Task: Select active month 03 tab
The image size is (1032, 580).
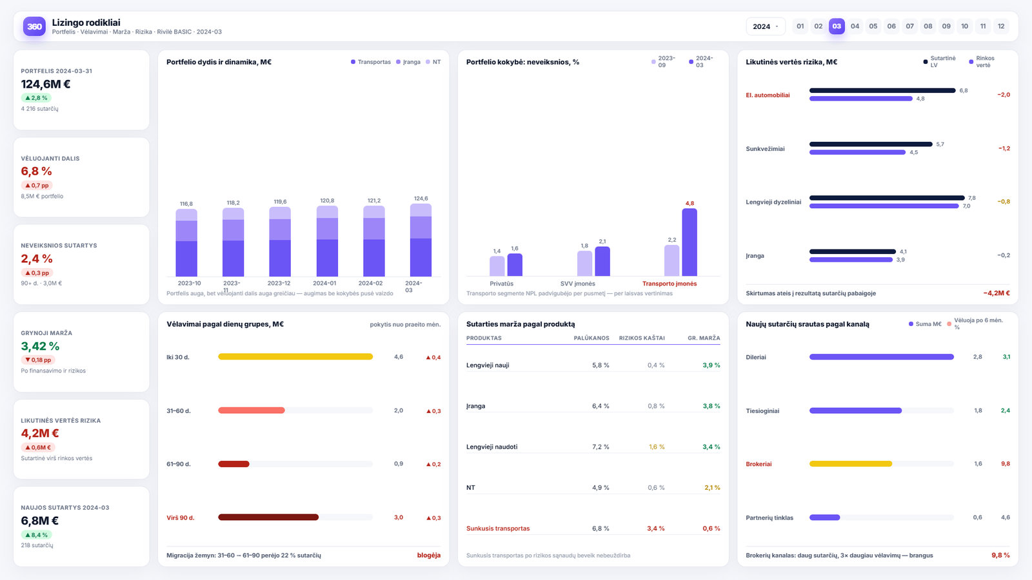Action: coord(837,26)
